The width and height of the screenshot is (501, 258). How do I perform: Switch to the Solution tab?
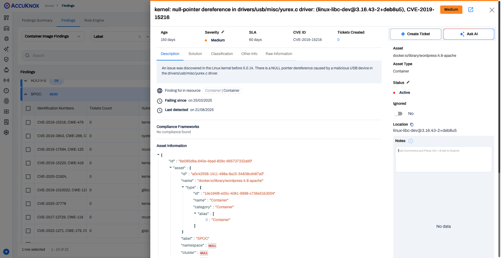tap(195, 54)
